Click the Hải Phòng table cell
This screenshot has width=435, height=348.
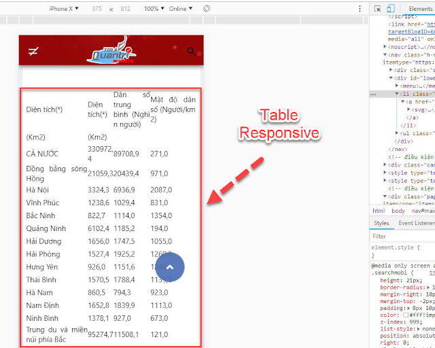(x=43, y=254)
